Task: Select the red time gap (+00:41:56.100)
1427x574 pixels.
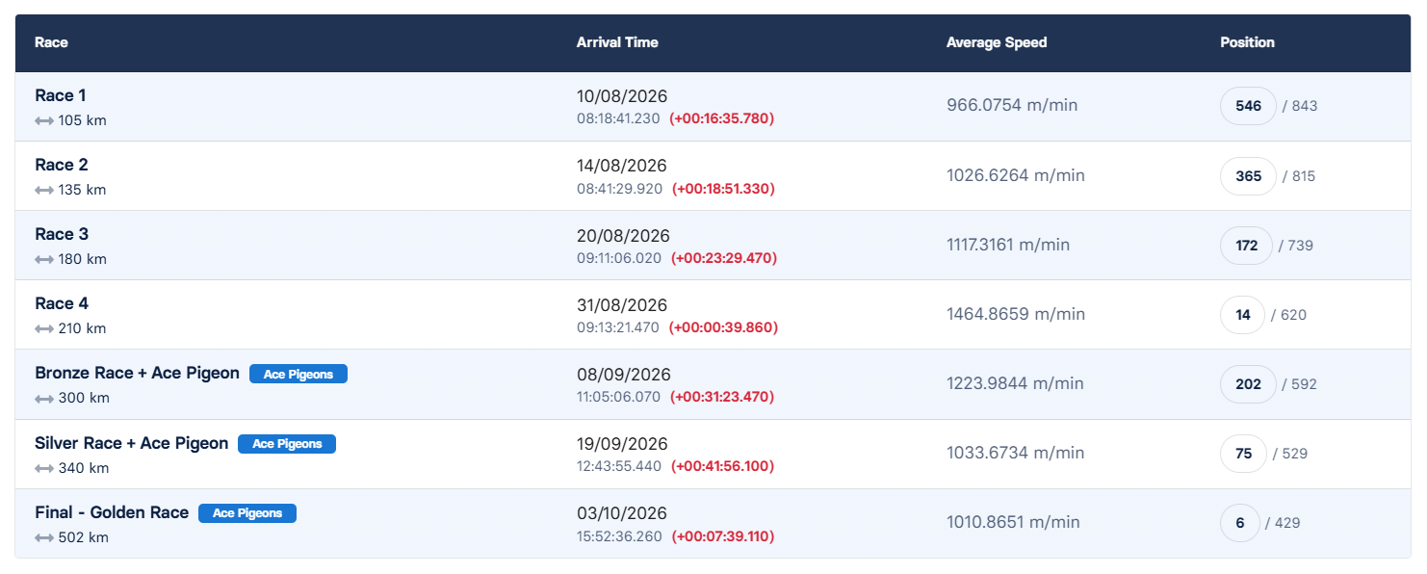Action: [722, 466]
